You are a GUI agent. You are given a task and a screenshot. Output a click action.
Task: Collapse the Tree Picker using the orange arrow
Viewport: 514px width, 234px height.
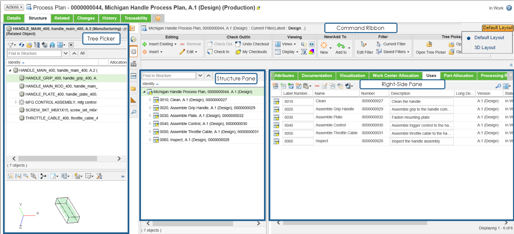click(132, 29)
